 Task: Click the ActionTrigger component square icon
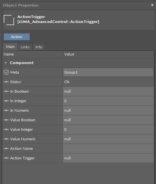(9, 20)
